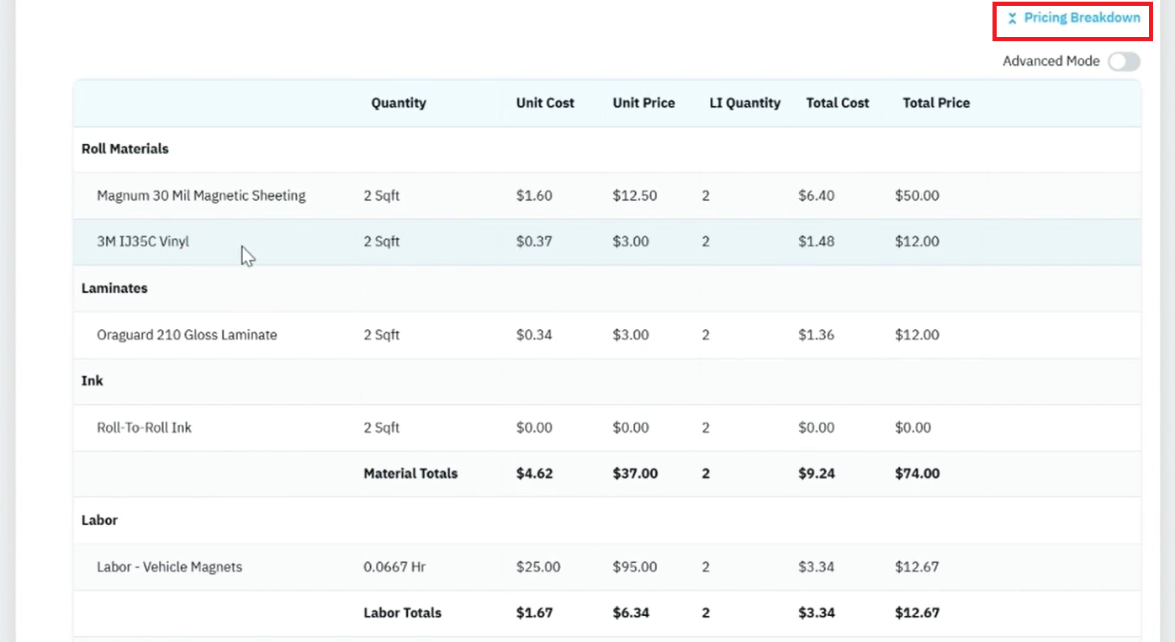Click the $0.34 unit cost value
Image resolution: width=1175 pixels, height=642 pixels.
click(534, 335)
